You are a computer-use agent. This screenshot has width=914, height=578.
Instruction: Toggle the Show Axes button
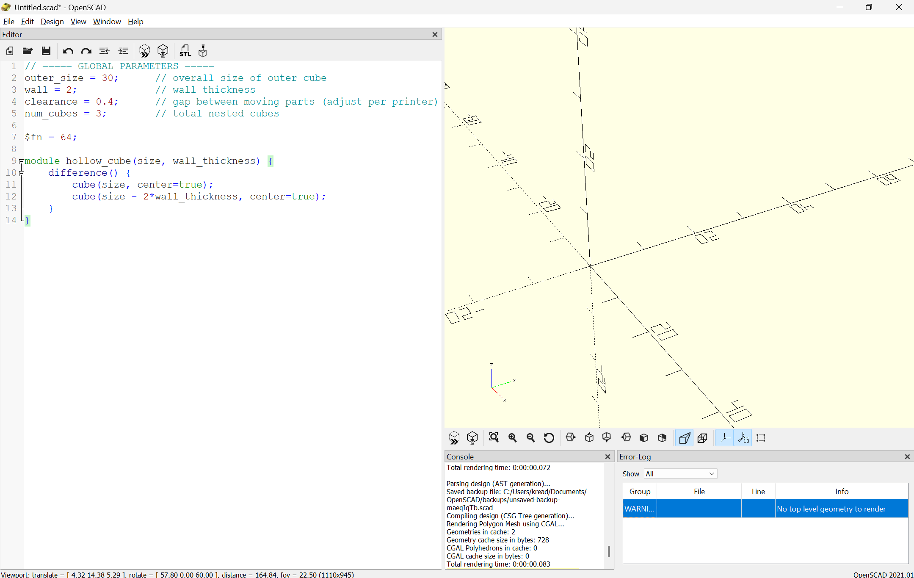tap(725, 437)
